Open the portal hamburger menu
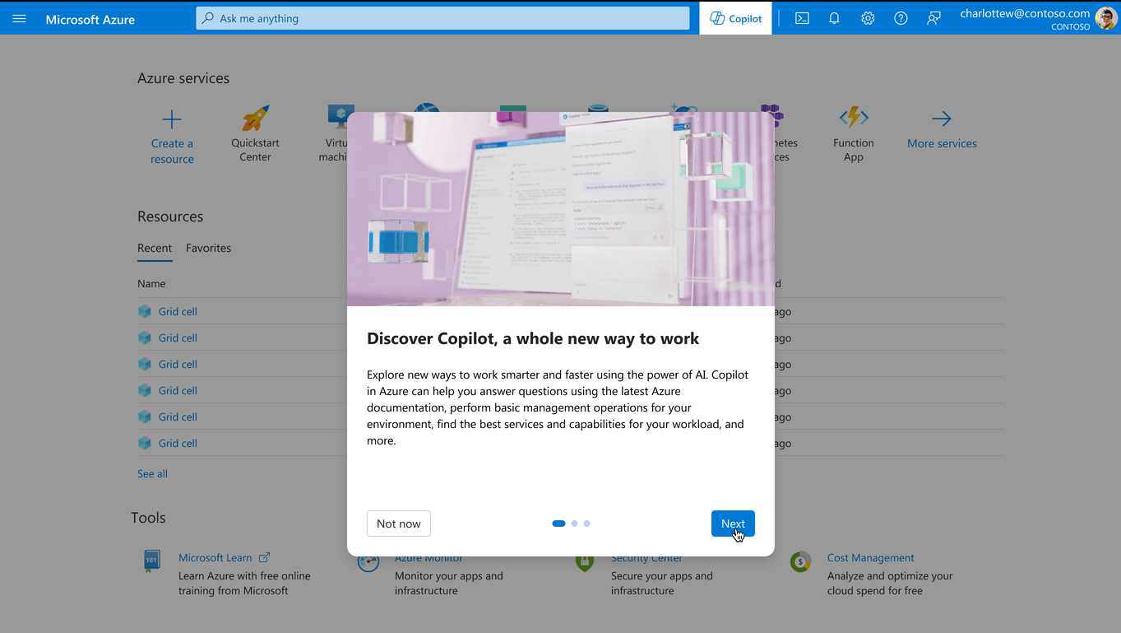Image resolution: width=1121 pixels, height=633 pixels. tap(19, 17)
